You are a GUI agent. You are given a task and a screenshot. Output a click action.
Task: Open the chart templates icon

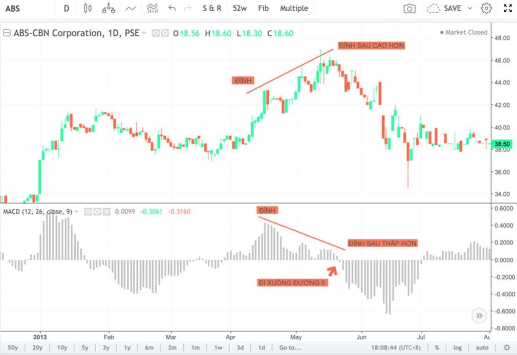coord(152,8)
